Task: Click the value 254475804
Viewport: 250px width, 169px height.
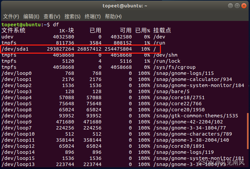Action: (x=118, y=49)
